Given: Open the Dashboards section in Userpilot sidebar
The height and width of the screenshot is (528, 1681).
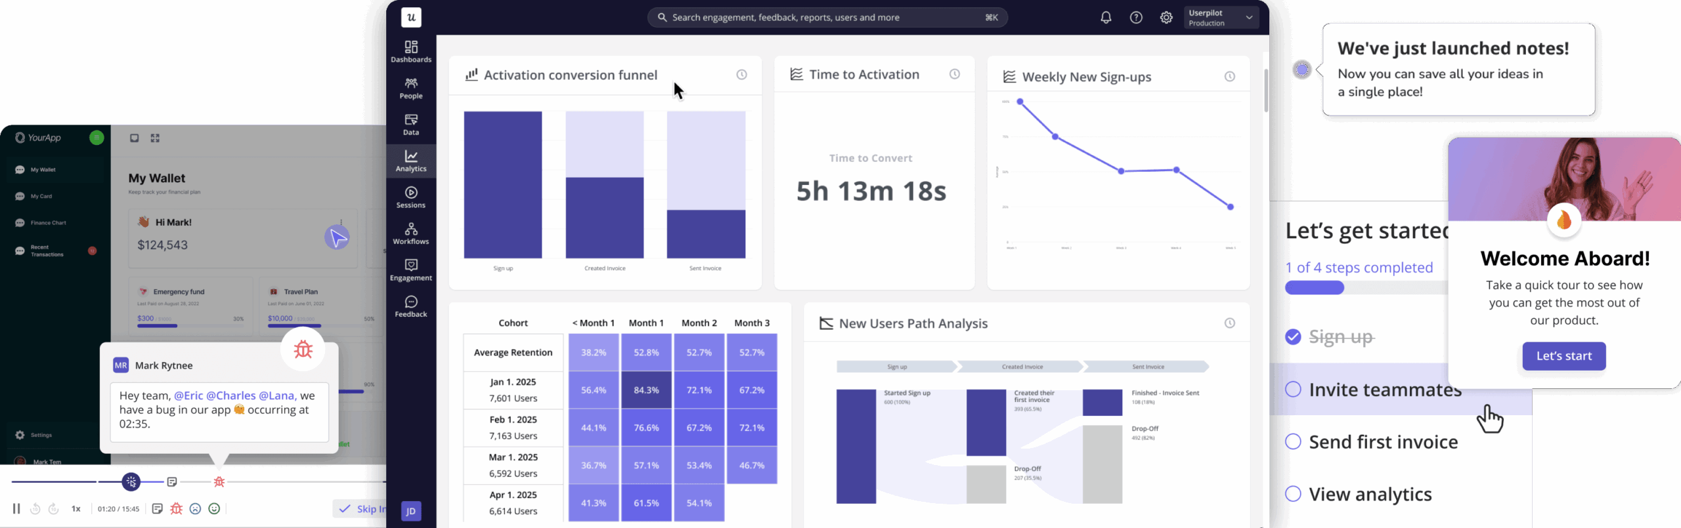Looking at the screenshot, I should pyautogui.click(x=411, y=52).
